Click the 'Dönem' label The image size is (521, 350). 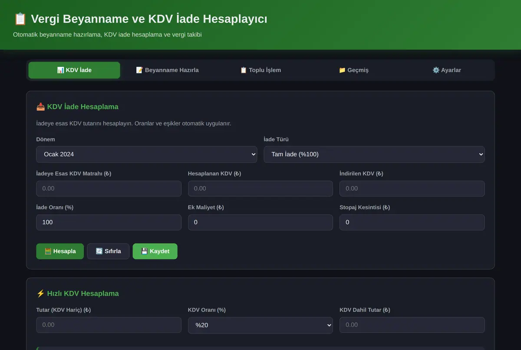(x=46, y=139)
